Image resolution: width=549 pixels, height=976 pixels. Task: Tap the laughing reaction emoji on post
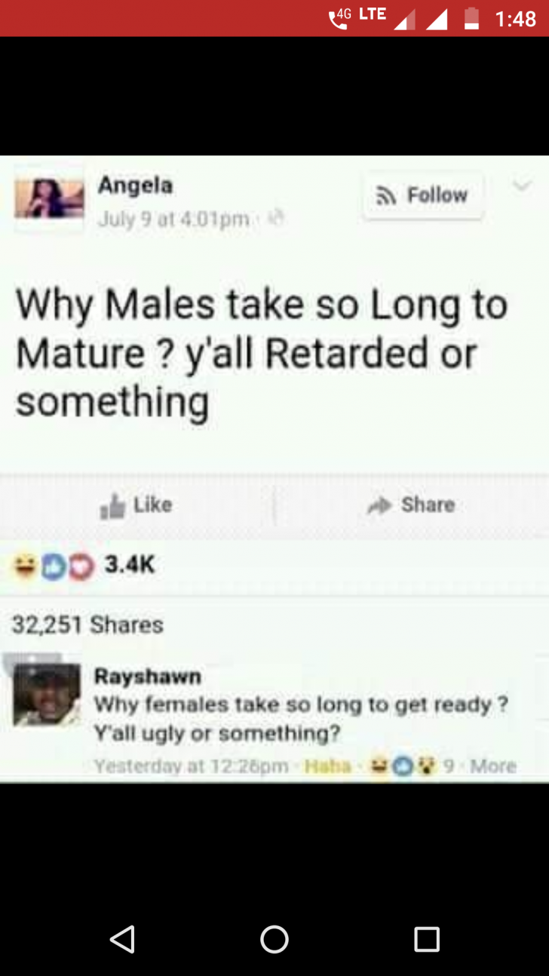click(24, 565)
